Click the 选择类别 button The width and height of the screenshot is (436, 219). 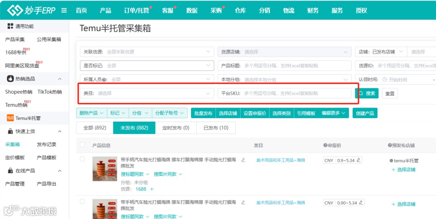tap(281, 113)
